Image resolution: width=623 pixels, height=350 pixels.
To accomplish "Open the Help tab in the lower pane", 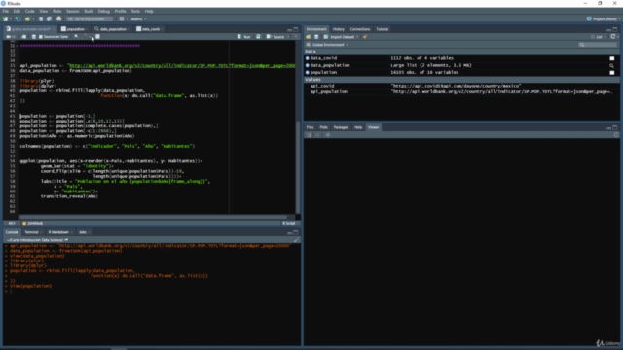I will (x=358, y=127).
